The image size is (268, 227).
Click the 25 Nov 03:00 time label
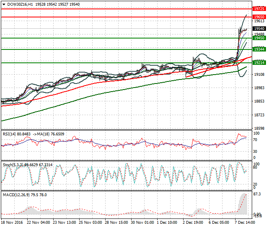tap(90, 223)
